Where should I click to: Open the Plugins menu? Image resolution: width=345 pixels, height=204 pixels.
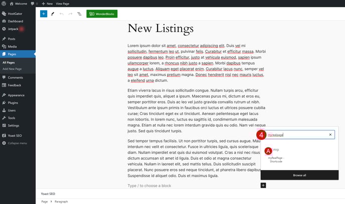18,102
